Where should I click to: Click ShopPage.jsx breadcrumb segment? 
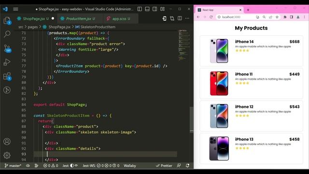pos(59,27)
